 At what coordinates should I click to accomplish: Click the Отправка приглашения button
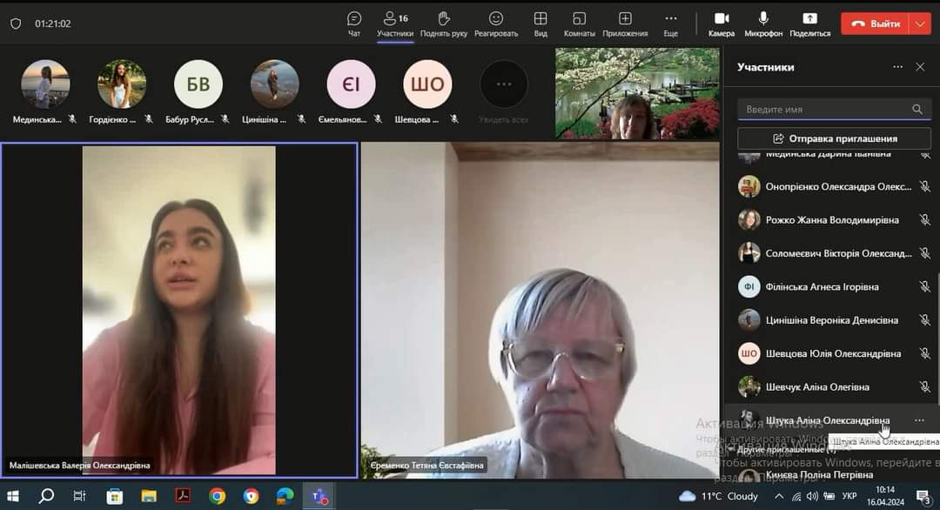click(x=834, y=138)
